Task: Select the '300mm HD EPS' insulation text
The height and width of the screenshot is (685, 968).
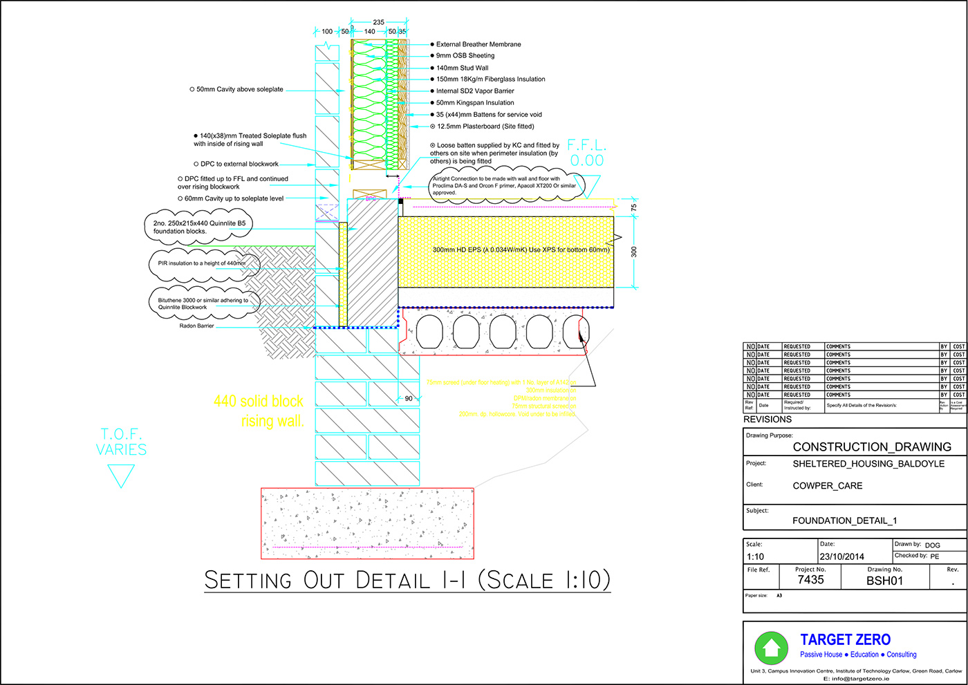Action: (521, 250)
